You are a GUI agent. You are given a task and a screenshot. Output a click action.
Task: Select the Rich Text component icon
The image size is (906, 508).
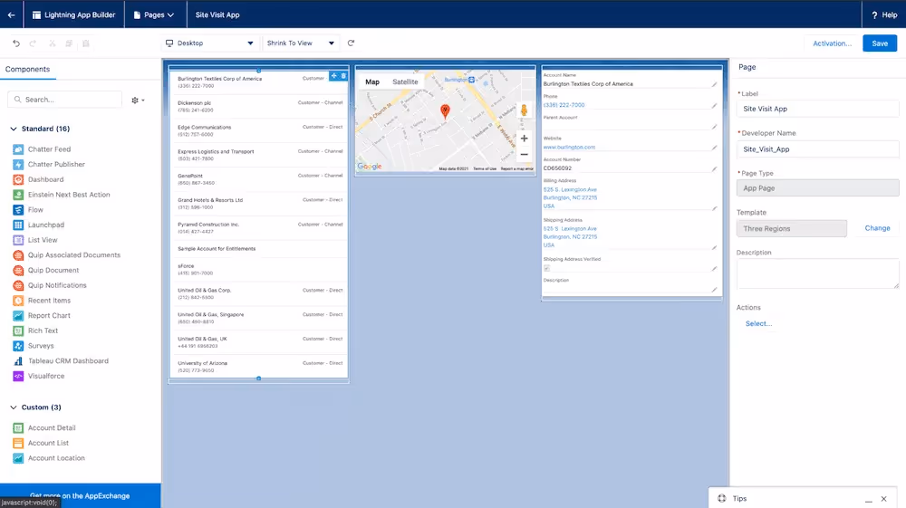point(18,331)
